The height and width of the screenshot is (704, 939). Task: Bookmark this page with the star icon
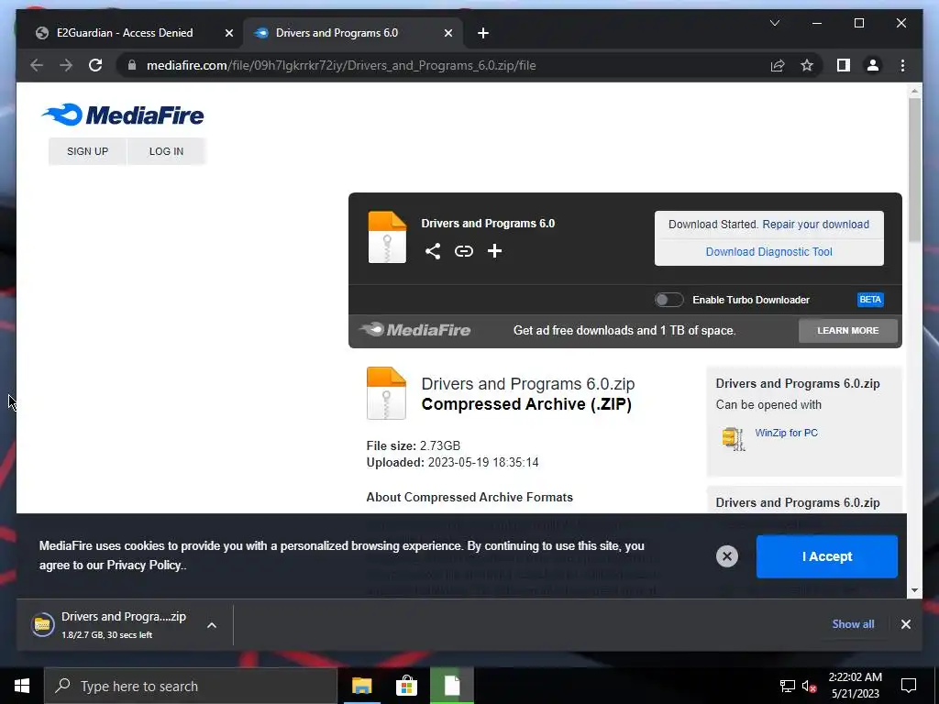(807, 65)
